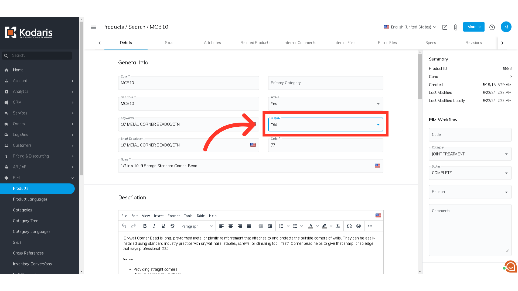The height and width of the screenshot is (291, 518).
Task: Click the paperclip attachments icon
Action: pos(456,27)
